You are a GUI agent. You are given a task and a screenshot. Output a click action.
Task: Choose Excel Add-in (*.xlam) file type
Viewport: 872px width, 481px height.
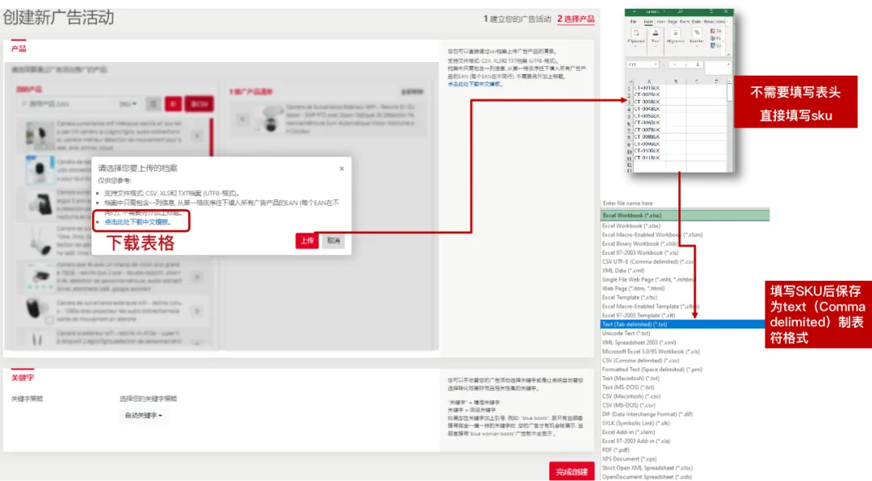tap(628, 432)
